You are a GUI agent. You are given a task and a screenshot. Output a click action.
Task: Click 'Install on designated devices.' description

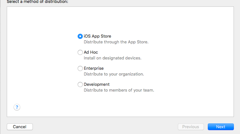[112, 58]
